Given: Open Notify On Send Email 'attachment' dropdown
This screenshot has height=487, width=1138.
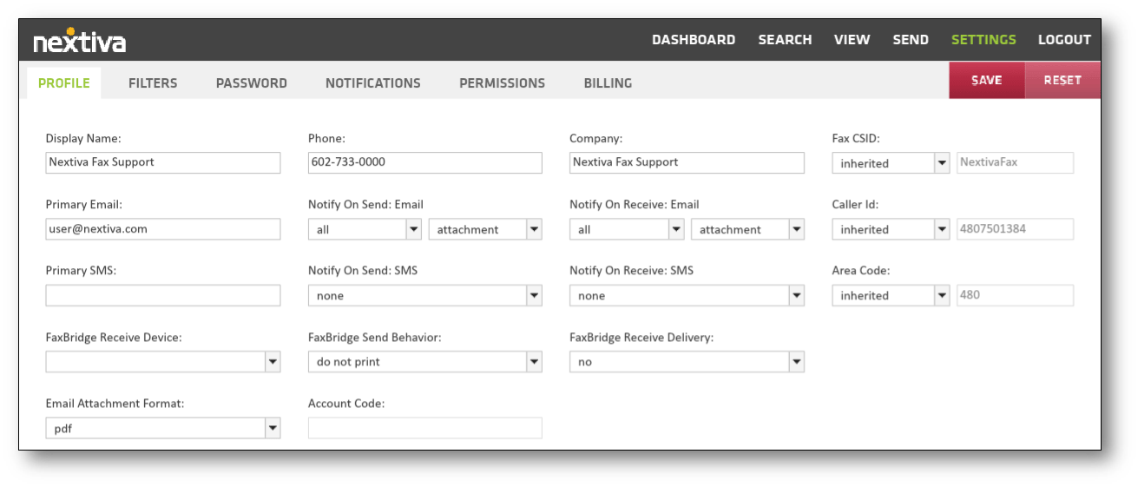Looking at the screenshot, I should point(485,229).
